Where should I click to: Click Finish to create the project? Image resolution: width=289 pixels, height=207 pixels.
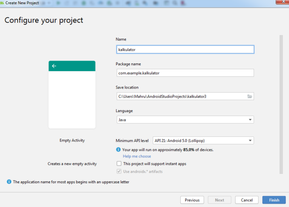pyautogui.click(x=274, y=200)
